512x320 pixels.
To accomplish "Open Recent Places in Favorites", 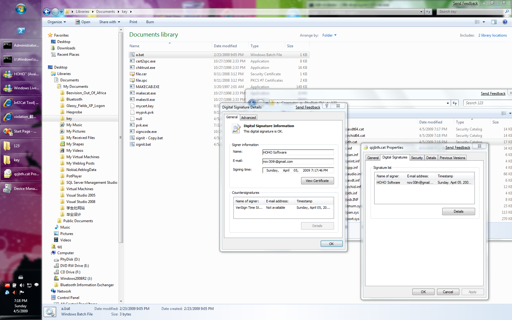I will [x=68, y=55].
